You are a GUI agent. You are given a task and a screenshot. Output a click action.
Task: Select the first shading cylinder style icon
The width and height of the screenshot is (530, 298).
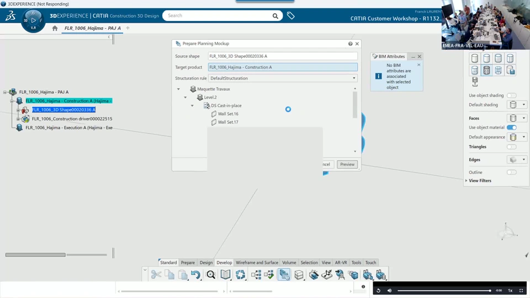coord(475,58)
